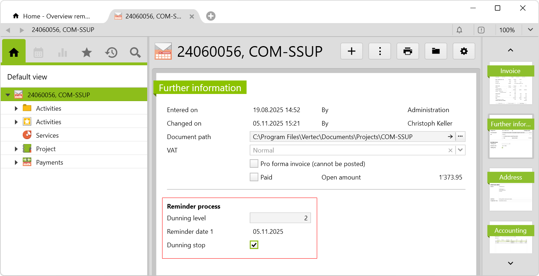Image resolution: width=539 pixels, height=276 pixels.
Task: Open the recent history clock icon
Action: coord(111,53)
